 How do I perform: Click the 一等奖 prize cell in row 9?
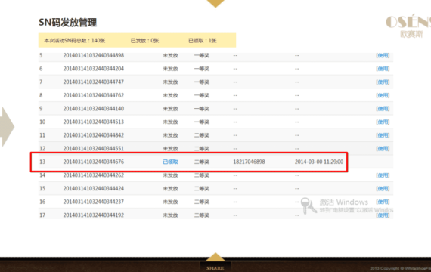click(202, 109)
